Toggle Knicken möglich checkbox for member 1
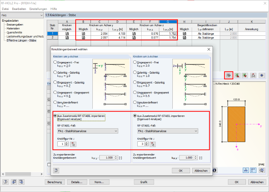The height and width of the screenshot is (192, 269). click(x=67, y=34)
